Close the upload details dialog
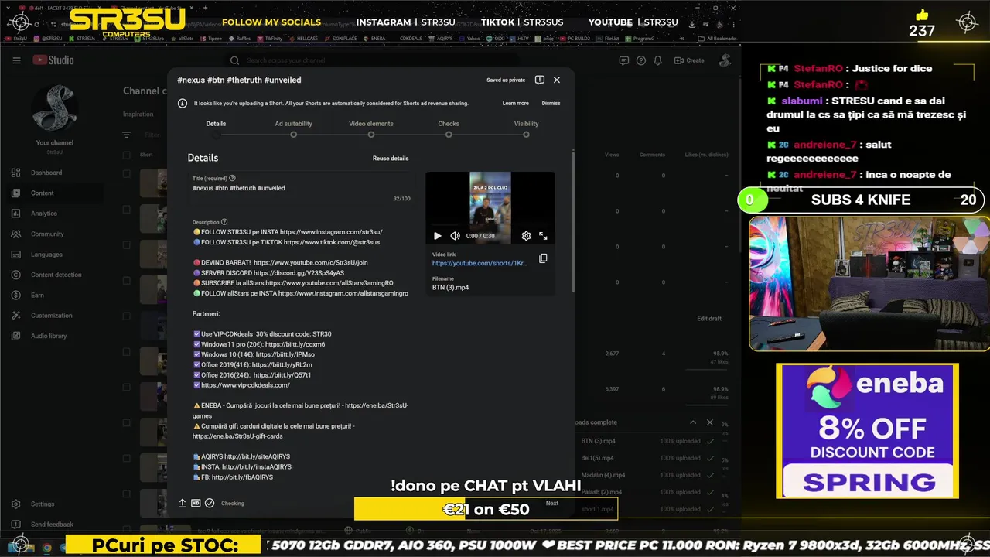 click(557, 80)
